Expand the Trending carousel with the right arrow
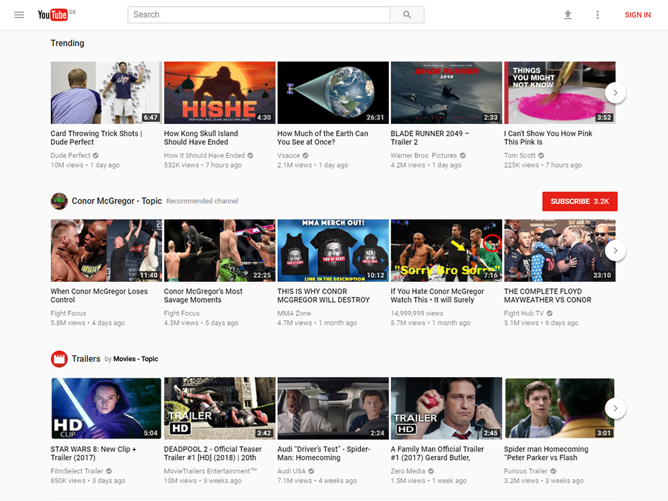This screenshot has height=501, width=668. 615,93
